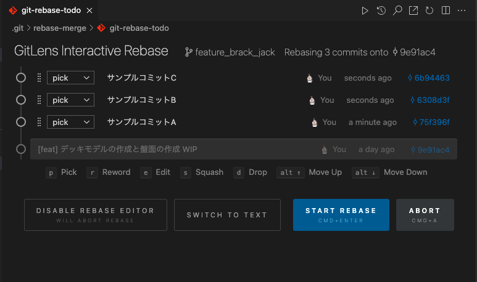Click the graph node circle for サンプルコミットB
The width and height of the screenshot is (477, 282).
coord(21,100)
